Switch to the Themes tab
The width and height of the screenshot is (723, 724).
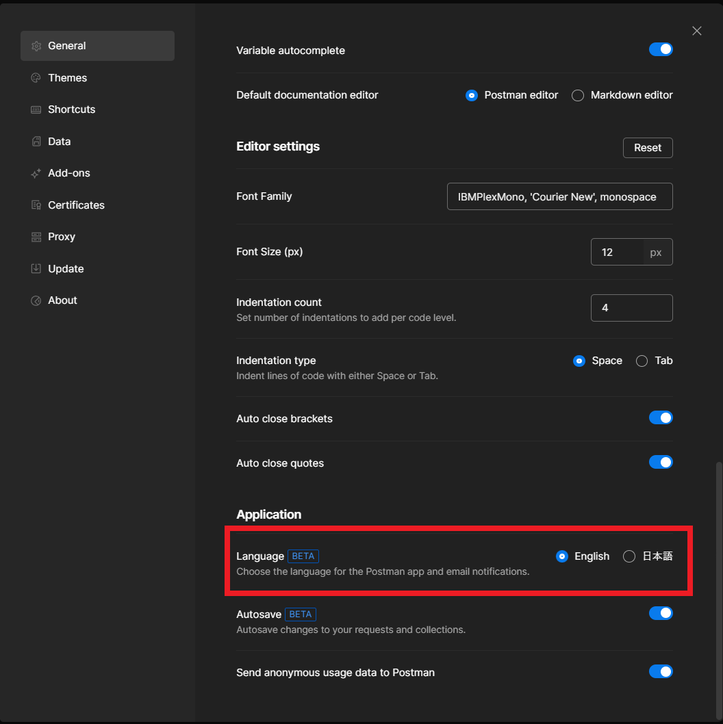tap(97, 77)
